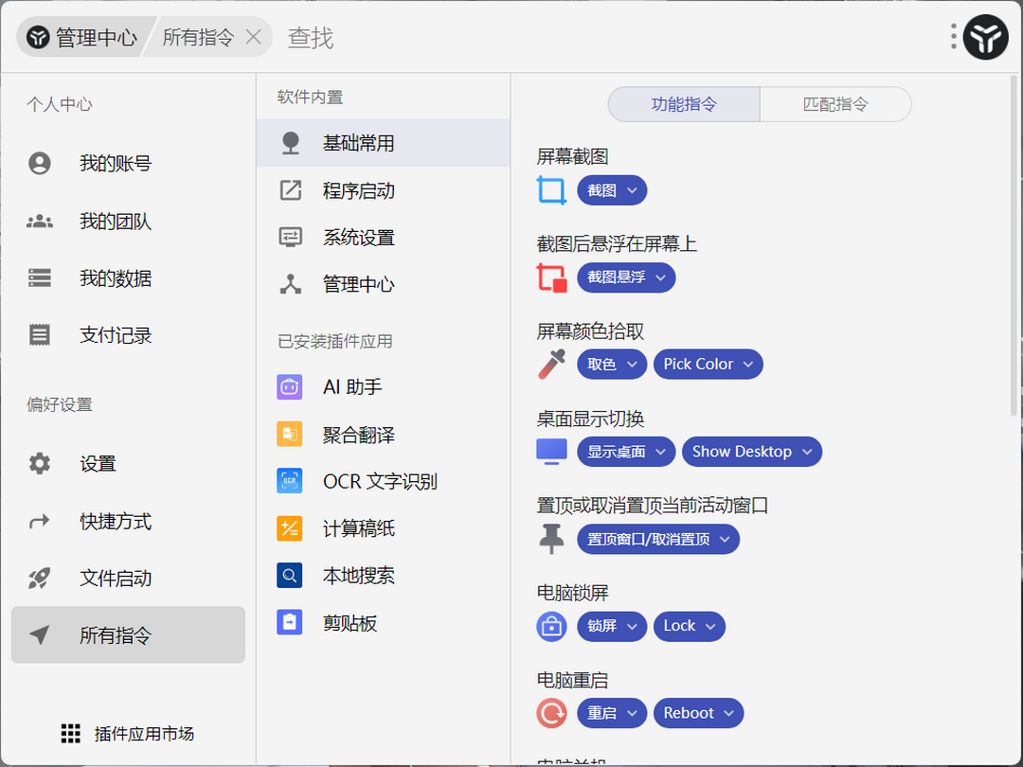Open the AI 助手 plugin
Image resolution: width=1023 pixels, height=767 pixels.
(351, 387)
